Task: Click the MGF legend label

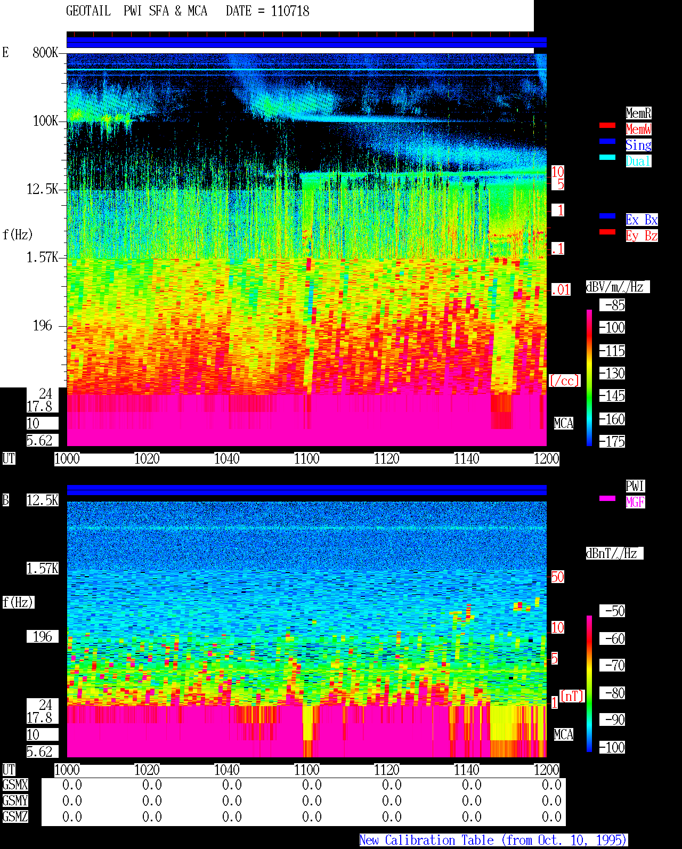Action: coord(635,502)
